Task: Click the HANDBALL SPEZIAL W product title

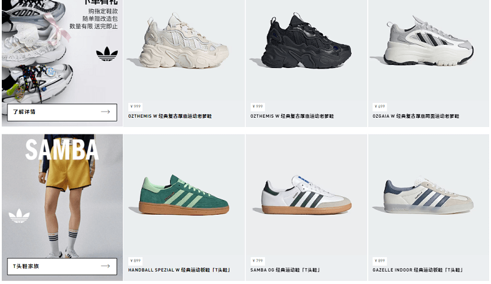Action: click(179, 270)
